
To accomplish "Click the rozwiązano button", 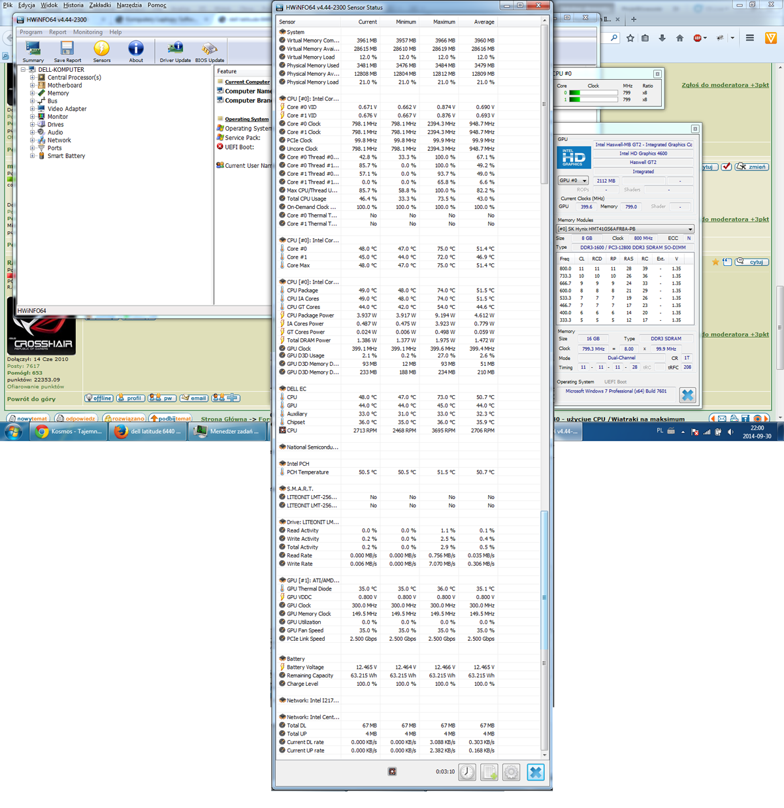I will [124, 418].
